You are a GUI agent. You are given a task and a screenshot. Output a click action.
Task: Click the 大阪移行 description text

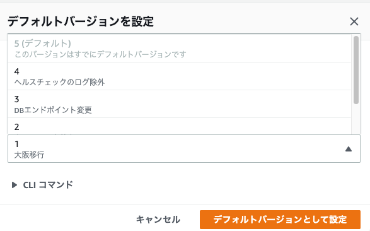tap(29, 155)
